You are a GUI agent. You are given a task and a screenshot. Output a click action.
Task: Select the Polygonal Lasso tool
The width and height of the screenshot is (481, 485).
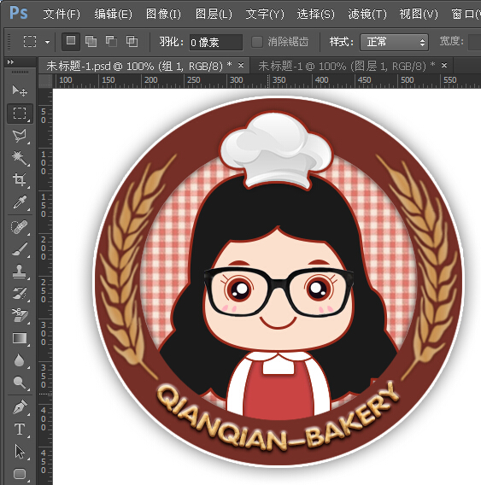pyautogui.click(x=20, y=136)
